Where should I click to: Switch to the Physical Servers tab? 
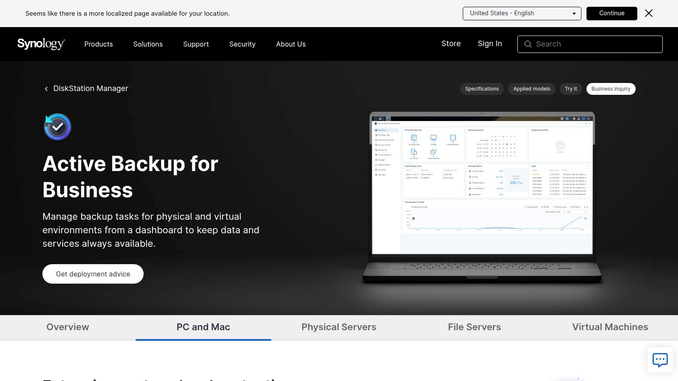(339, 327)
